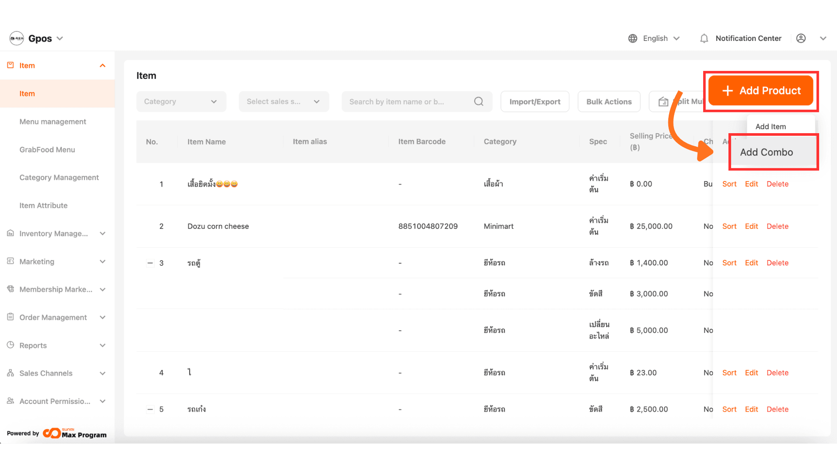Screen dimensions: 837x470
Task: Click the Sales Channels sidebar icon
Action: 10,373
